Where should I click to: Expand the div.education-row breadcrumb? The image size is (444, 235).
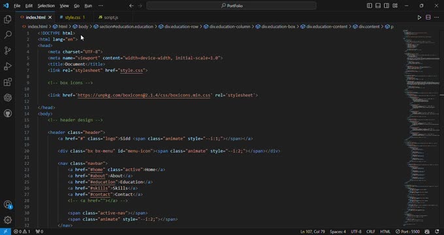click(x=179, y=27)
